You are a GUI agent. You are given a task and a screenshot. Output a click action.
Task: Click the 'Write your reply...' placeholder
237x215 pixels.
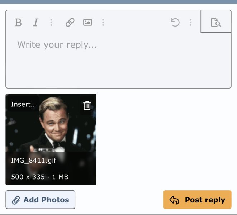[x=57, y=45]
